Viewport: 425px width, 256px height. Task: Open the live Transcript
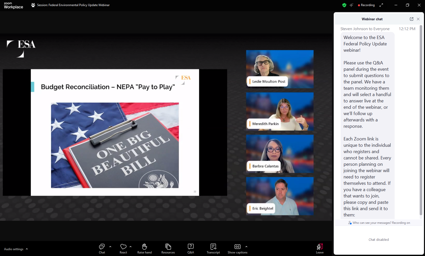[x=213, y=247]
